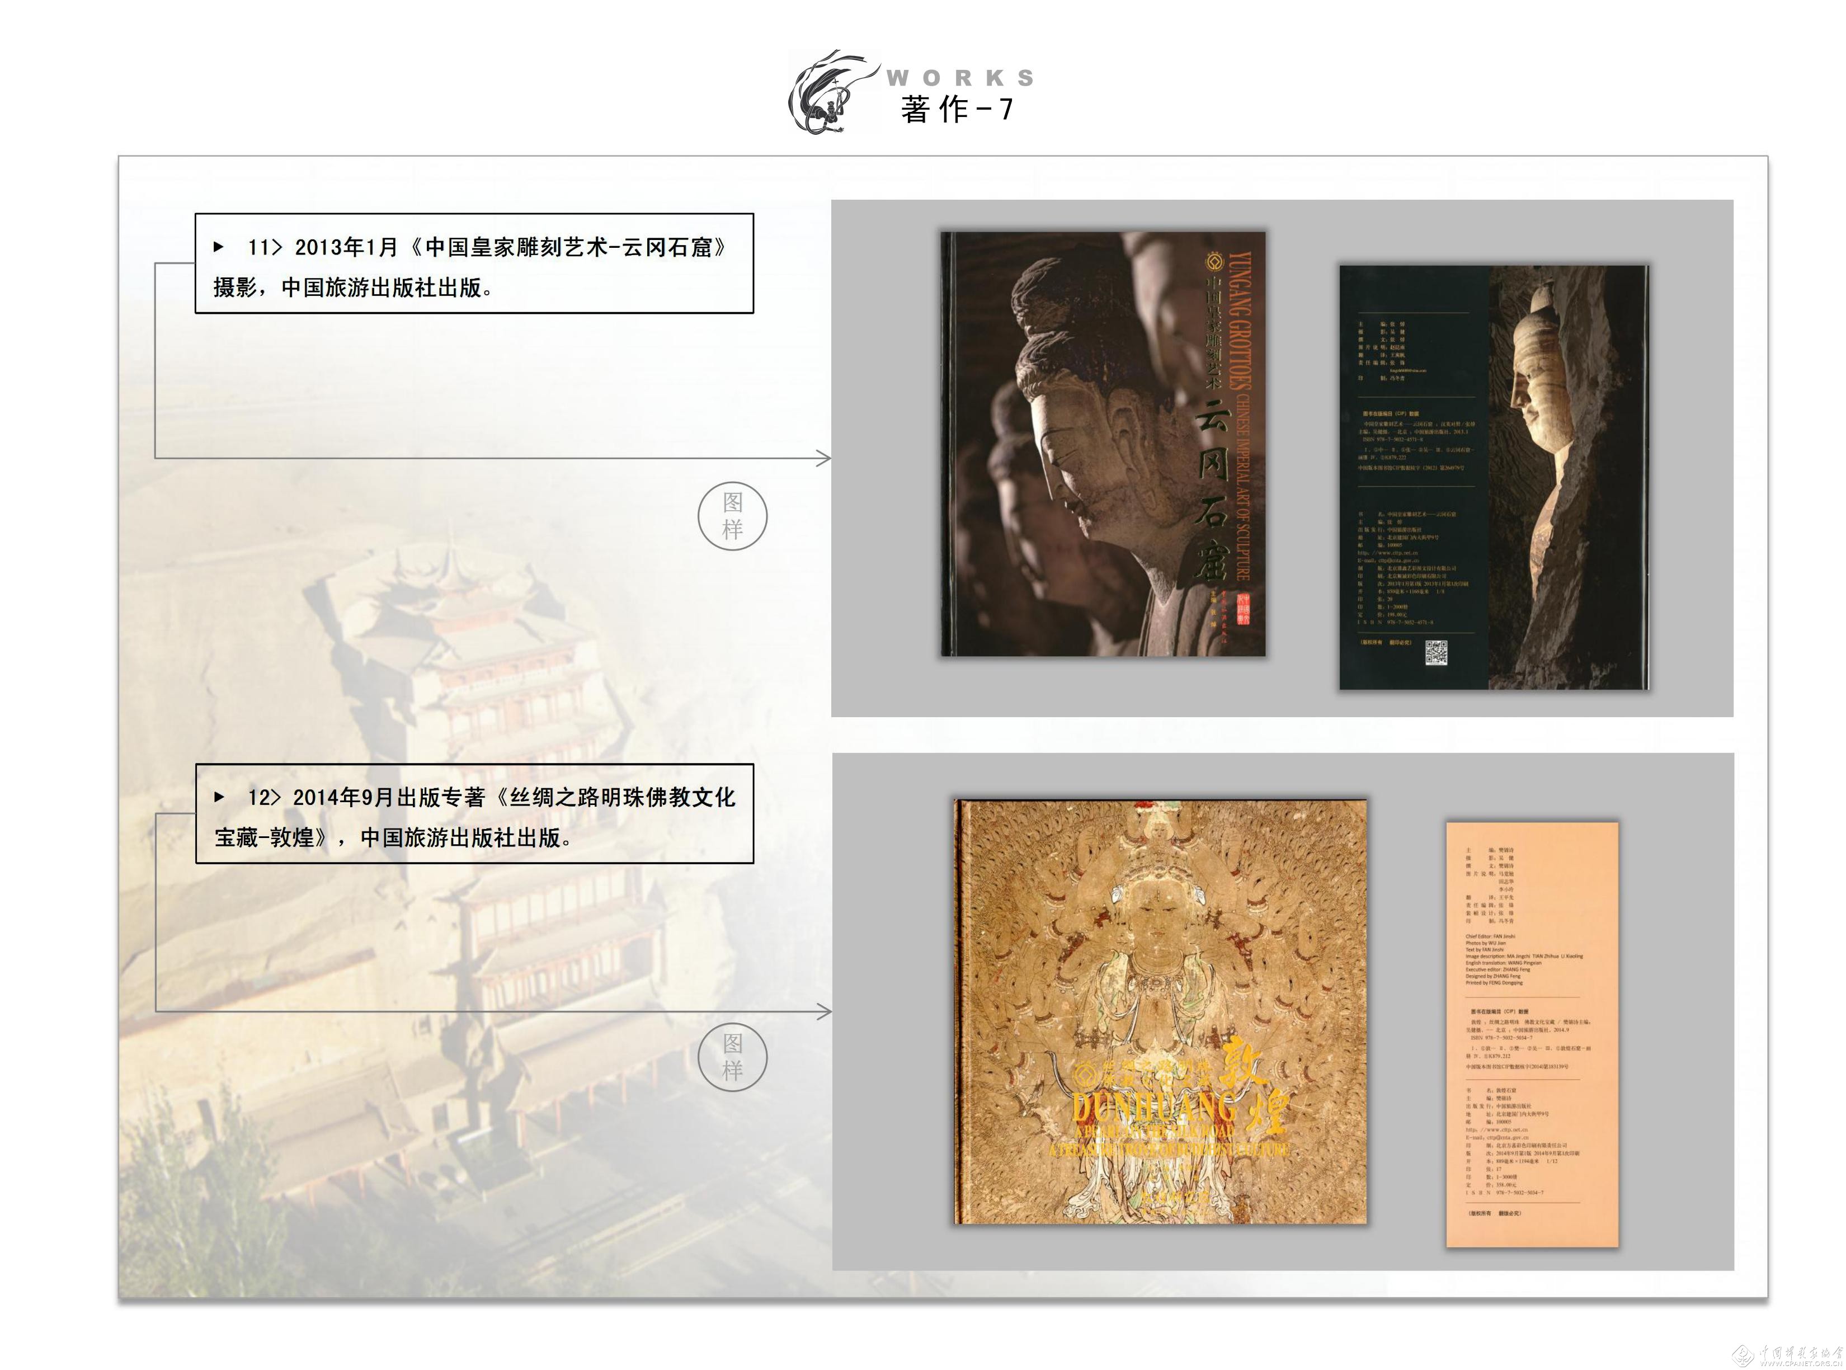Click the line 宝藏-敦煌》，中国旅游出版社出版。
The width and height of the screenshot is (1846, 1370).
pyautogui.click(x=394, y=837)
